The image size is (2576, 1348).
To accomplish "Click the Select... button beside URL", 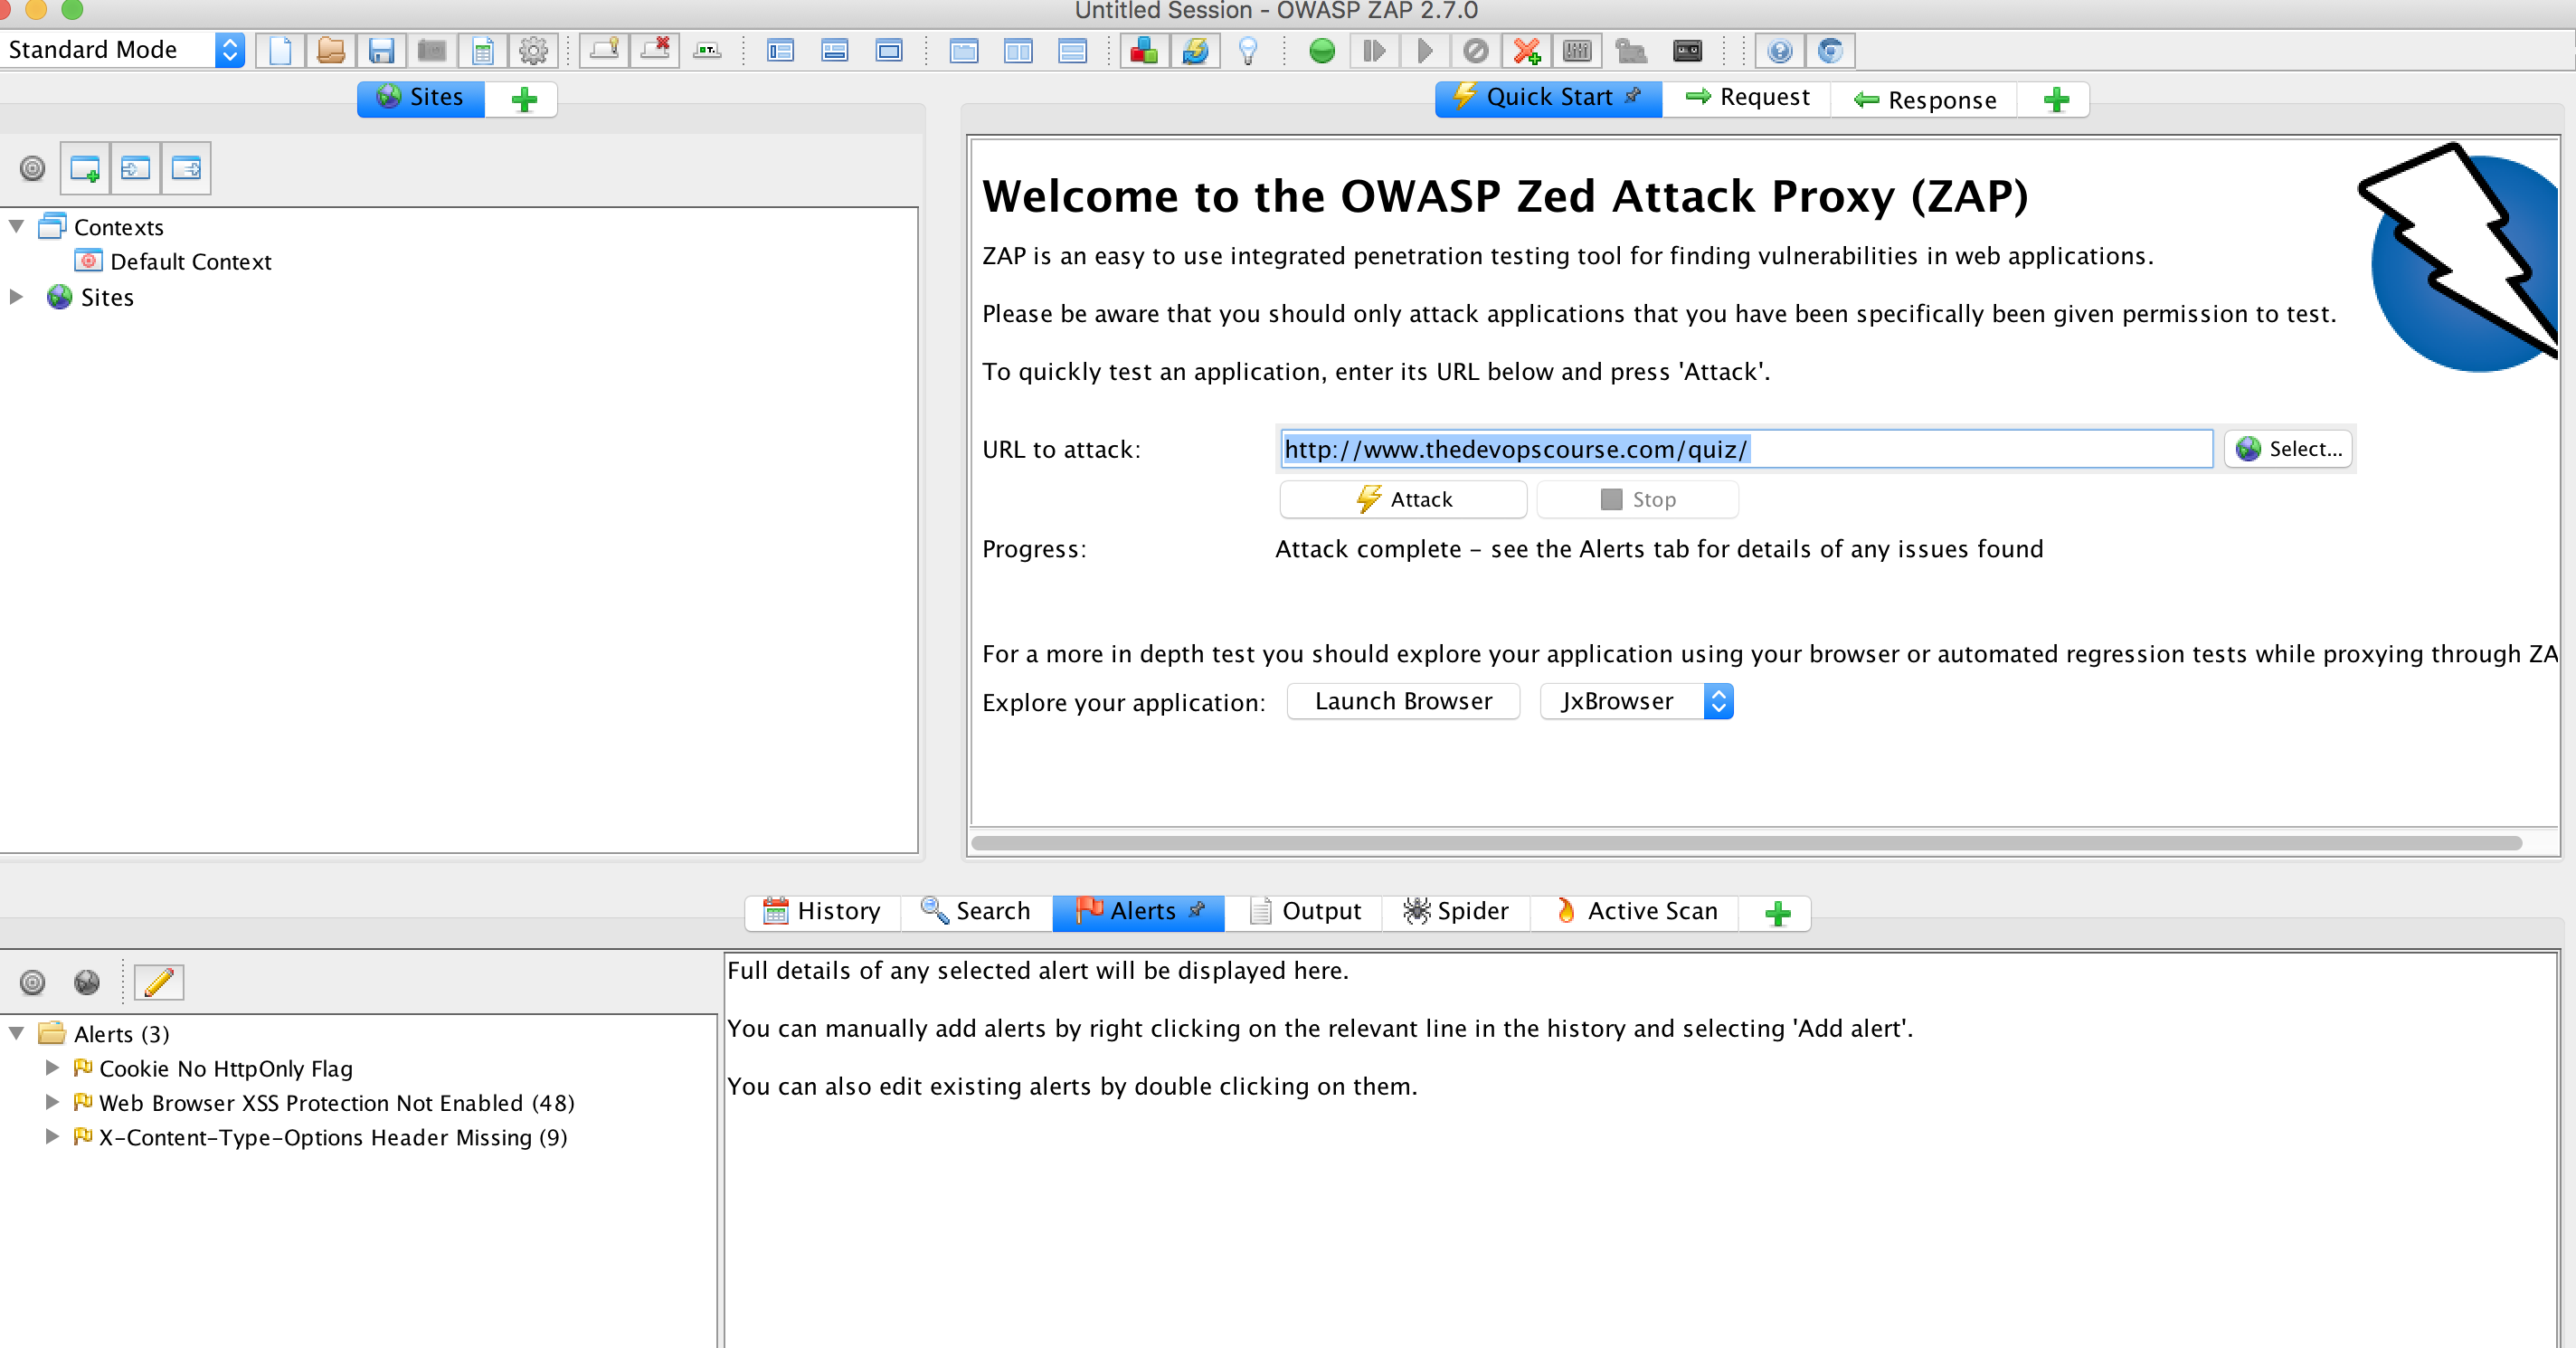I will pos(2288,449).
